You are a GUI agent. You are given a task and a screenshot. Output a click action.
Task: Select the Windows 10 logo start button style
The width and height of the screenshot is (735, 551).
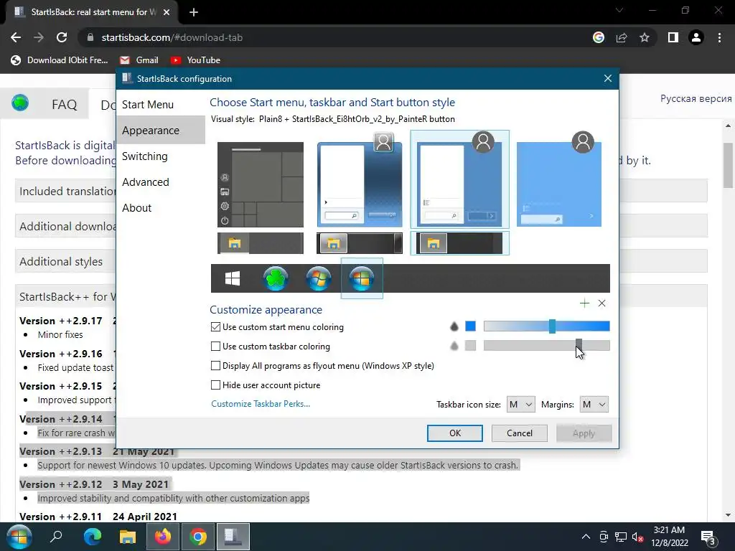point(233,278)
